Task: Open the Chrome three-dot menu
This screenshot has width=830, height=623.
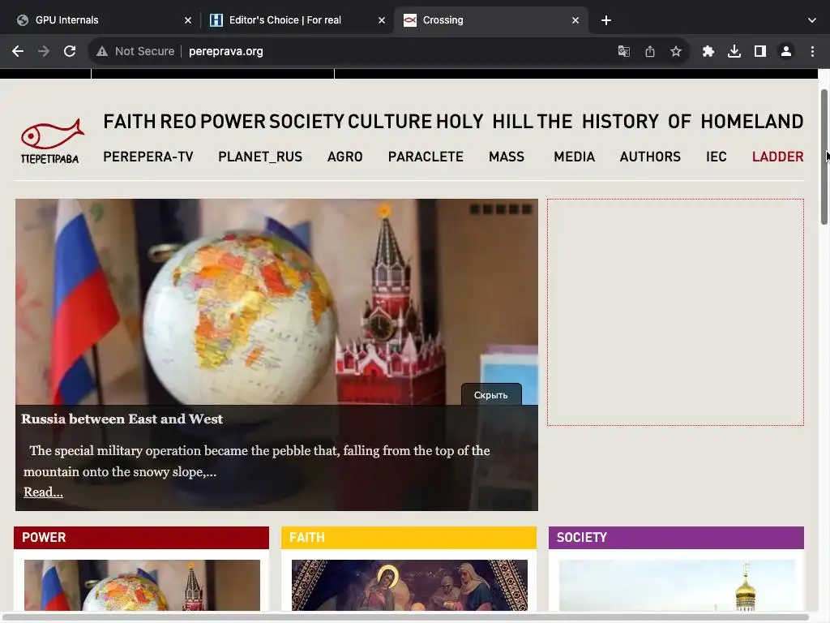Action: point(812,51)
